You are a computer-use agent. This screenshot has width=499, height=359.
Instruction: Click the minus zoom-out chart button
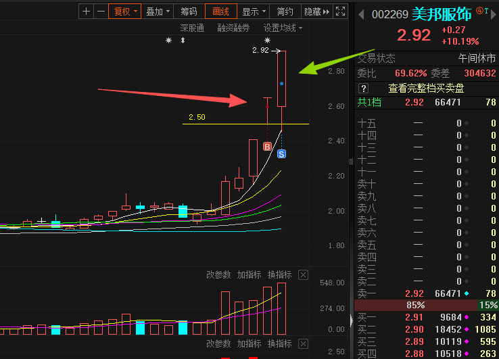(x=101, y=11)
